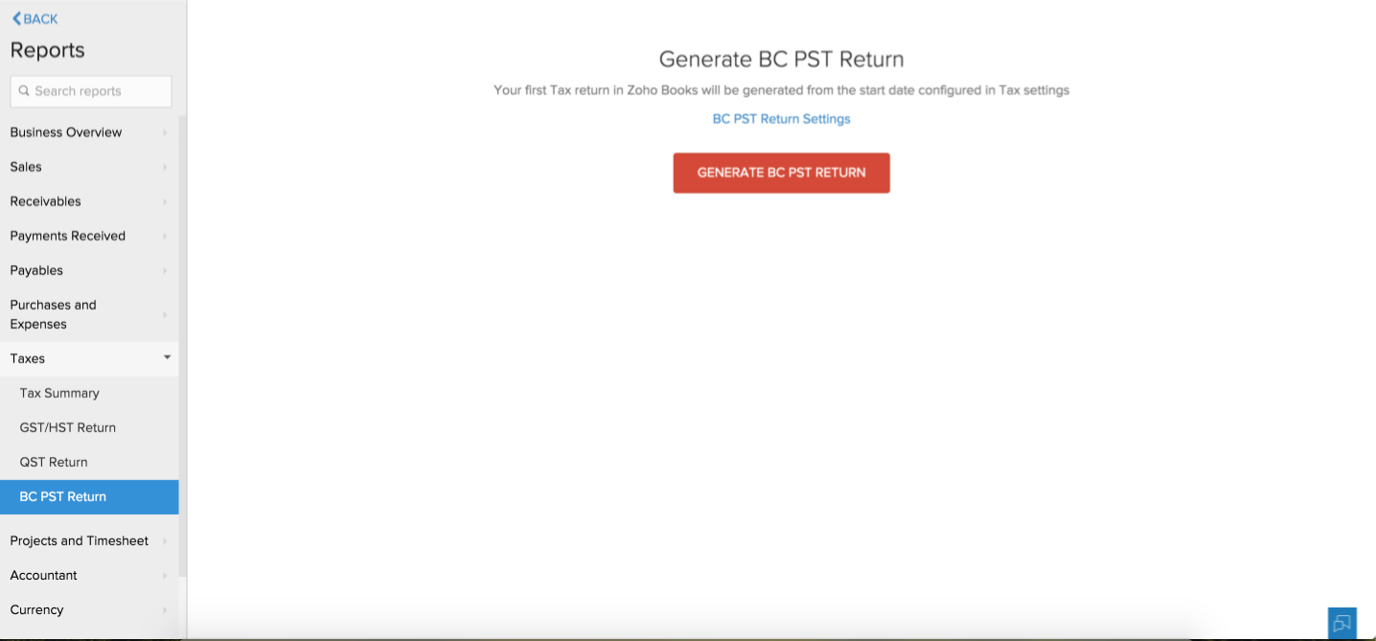This screenshot has height=641, width=1376.
Task: Select the QST Return report
Action: click(54, 462)
